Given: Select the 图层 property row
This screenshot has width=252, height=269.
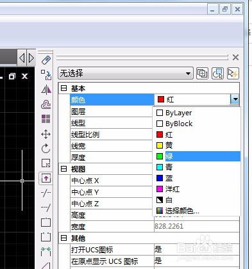Looking at the screenshot, I should coord(111,111).
